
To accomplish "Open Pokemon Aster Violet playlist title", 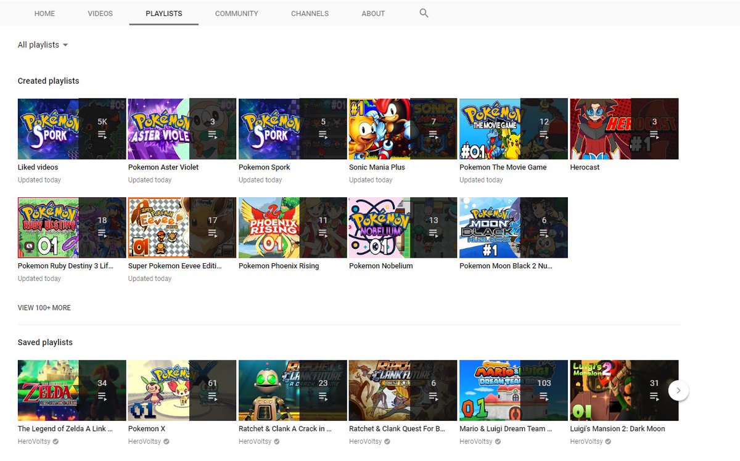I will [x=163, y=167].
